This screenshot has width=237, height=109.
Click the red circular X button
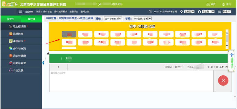[223, 81]
